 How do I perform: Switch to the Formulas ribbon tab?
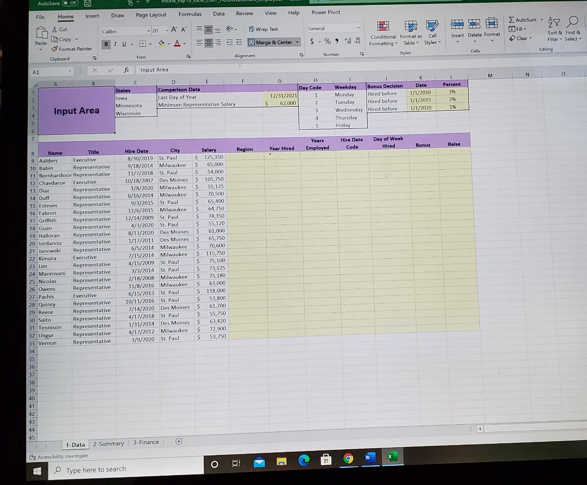(190, 13)
